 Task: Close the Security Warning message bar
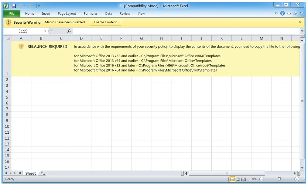coord(300,22)
